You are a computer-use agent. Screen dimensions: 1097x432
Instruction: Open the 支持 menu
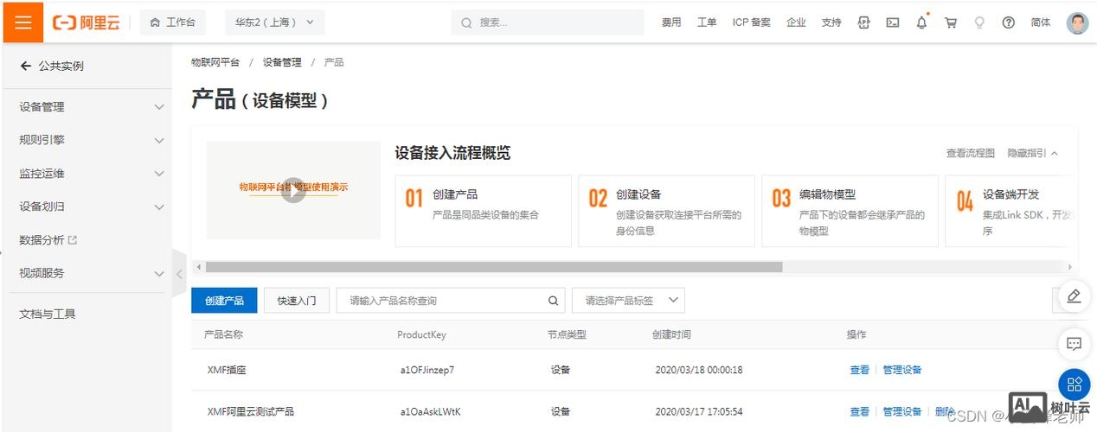click(x=831, y=22)
